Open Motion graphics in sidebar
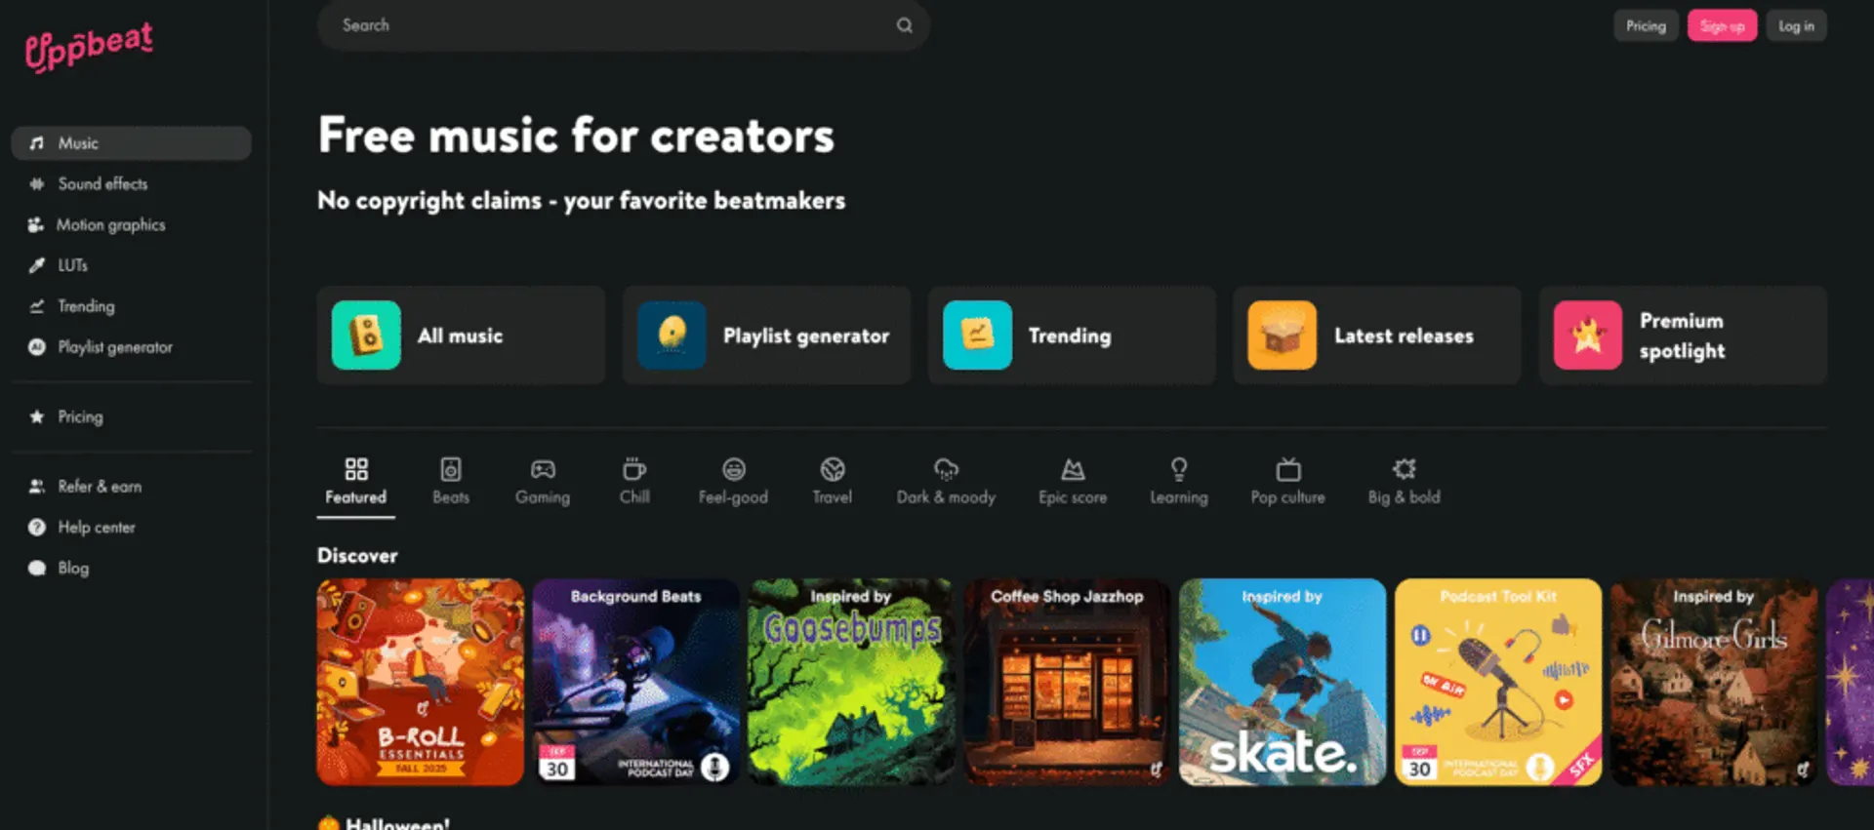1874x830 pixels. [x=110, y=225]
